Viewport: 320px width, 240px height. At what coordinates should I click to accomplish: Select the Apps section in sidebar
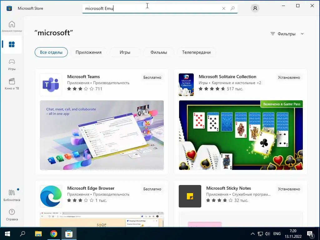12,44
